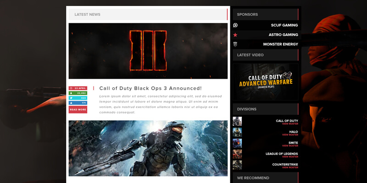
Task: Click the DIVISIONS section header
Action: [x=266, y=109]
